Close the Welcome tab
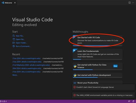Screen dimensions: 136x103 (15, 3)
